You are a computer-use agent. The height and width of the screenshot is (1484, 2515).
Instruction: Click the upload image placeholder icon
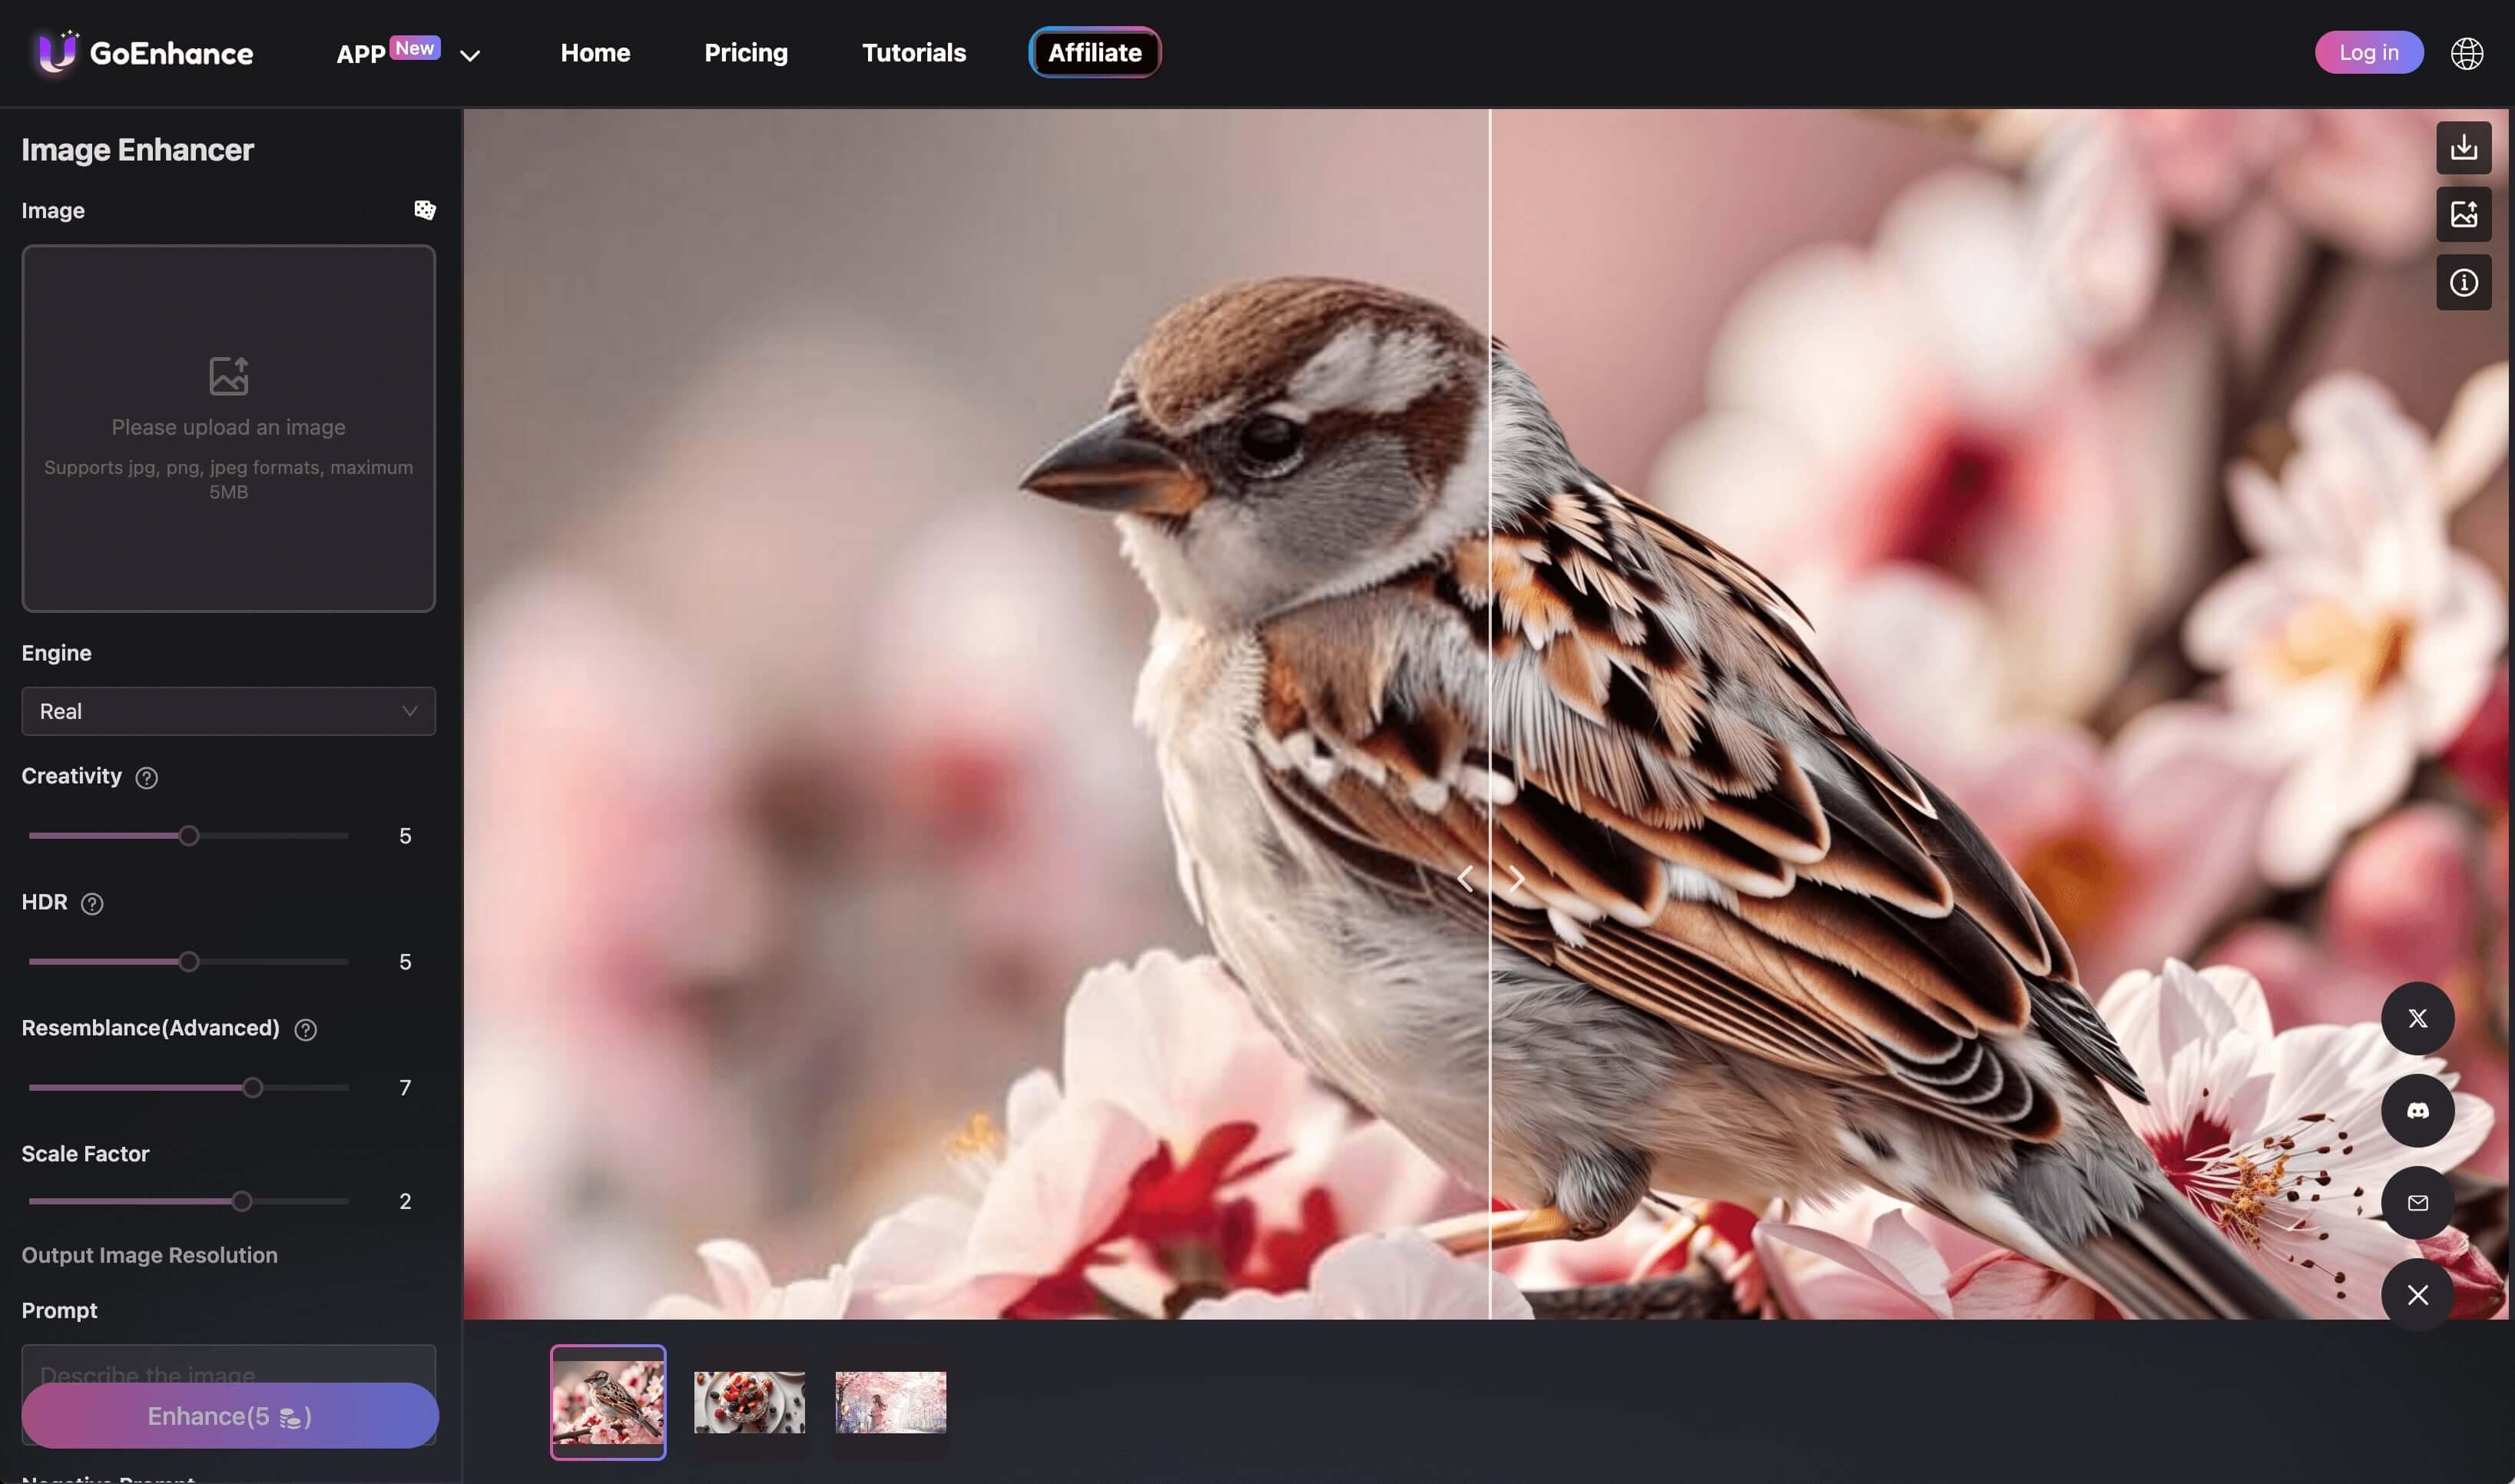tap(226, 376)
